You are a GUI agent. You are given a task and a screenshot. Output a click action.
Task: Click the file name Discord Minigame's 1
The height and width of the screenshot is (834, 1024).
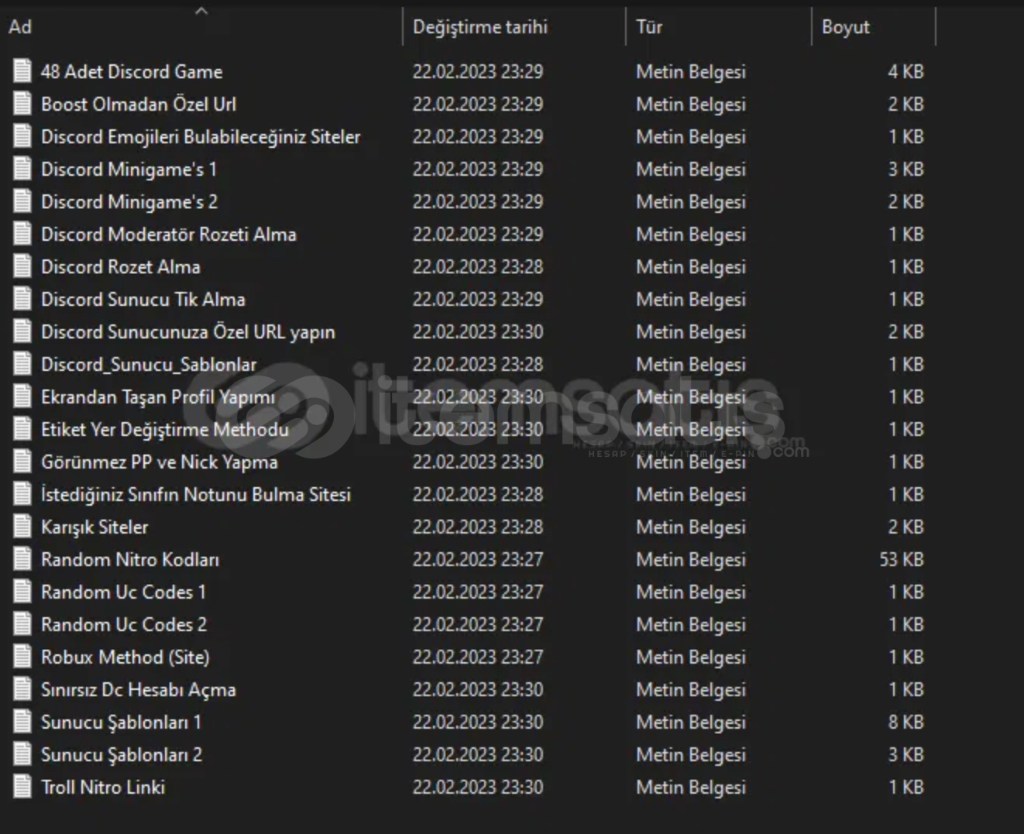129,169
